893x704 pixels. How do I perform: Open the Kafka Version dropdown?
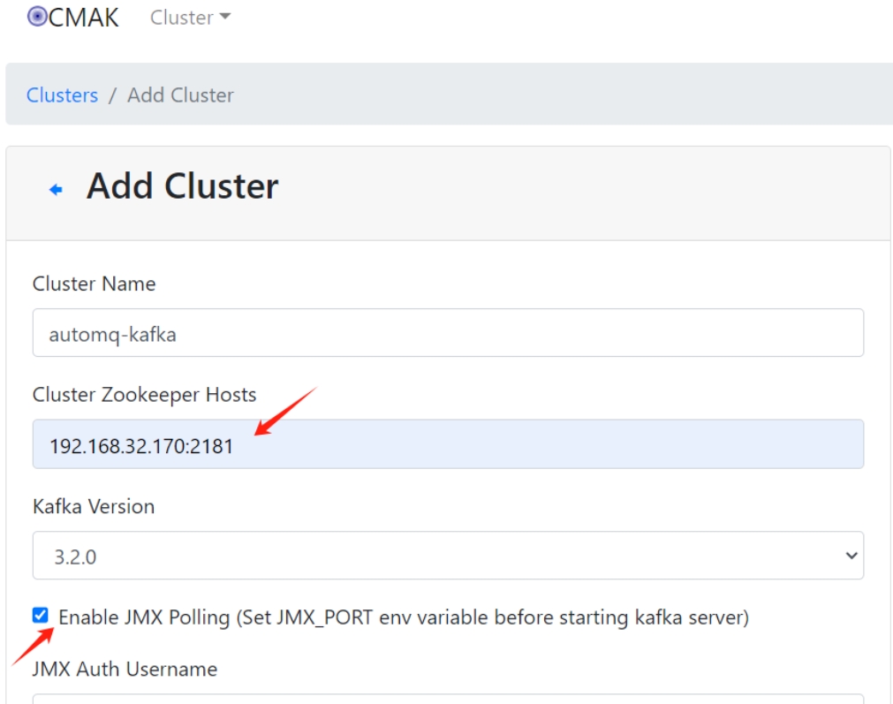(448, 556)
